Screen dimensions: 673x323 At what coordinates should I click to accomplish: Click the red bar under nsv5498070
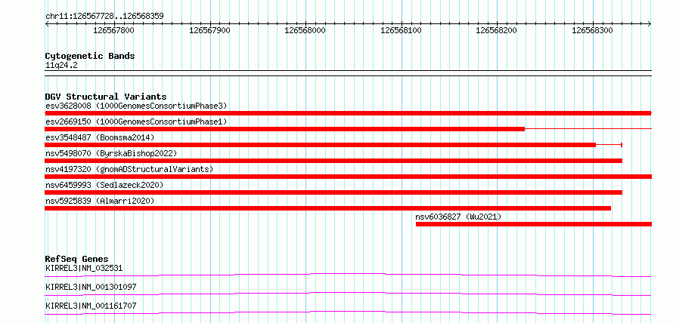[333, 161]
